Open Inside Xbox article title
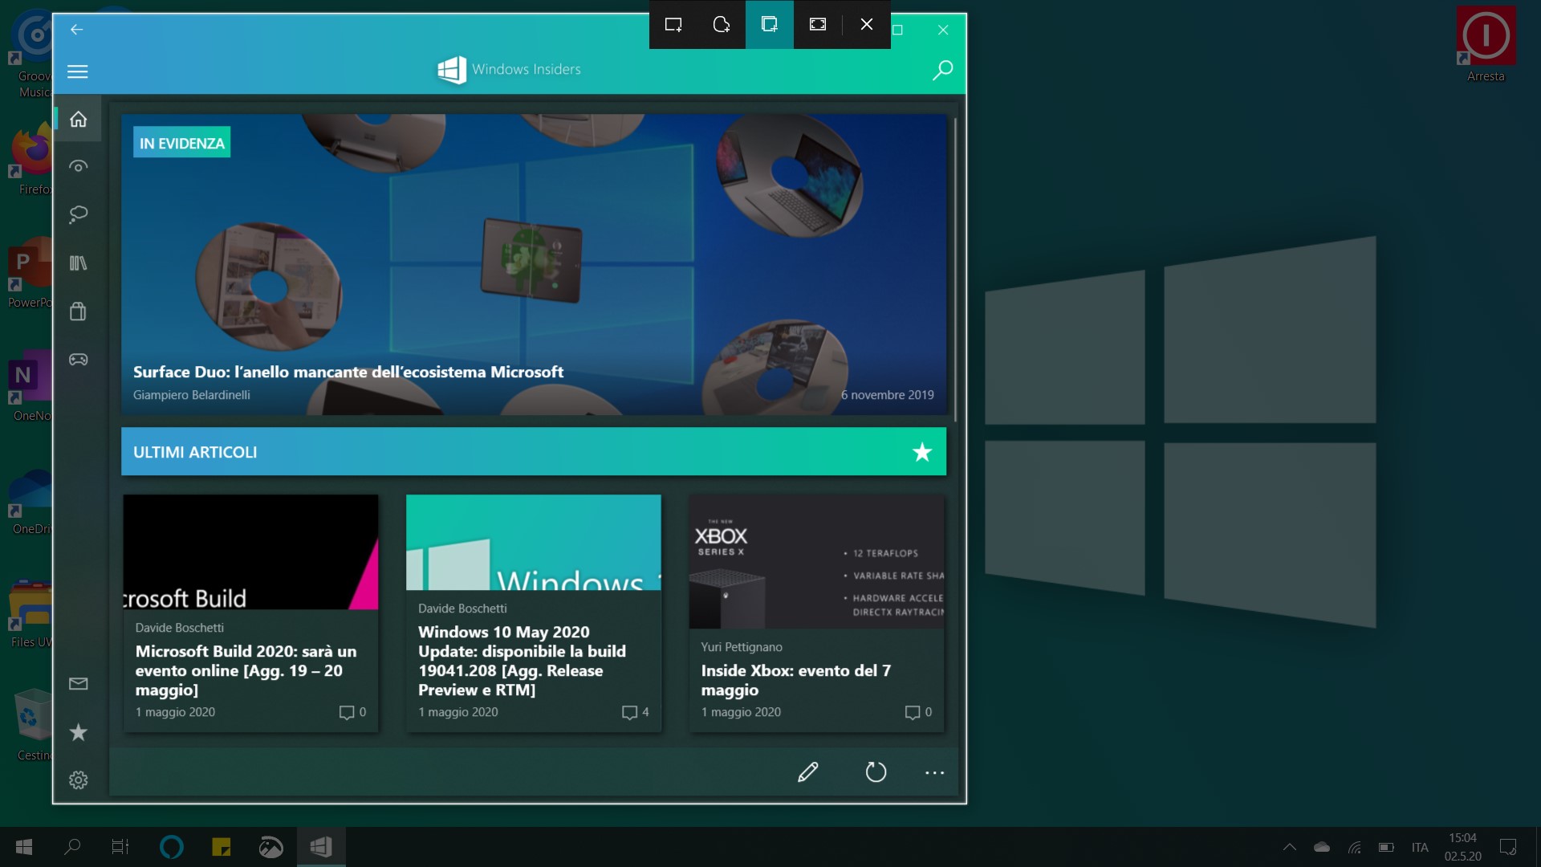This screenshot has width=1541, height=867. pyautogui.click(x=796, y=680)
